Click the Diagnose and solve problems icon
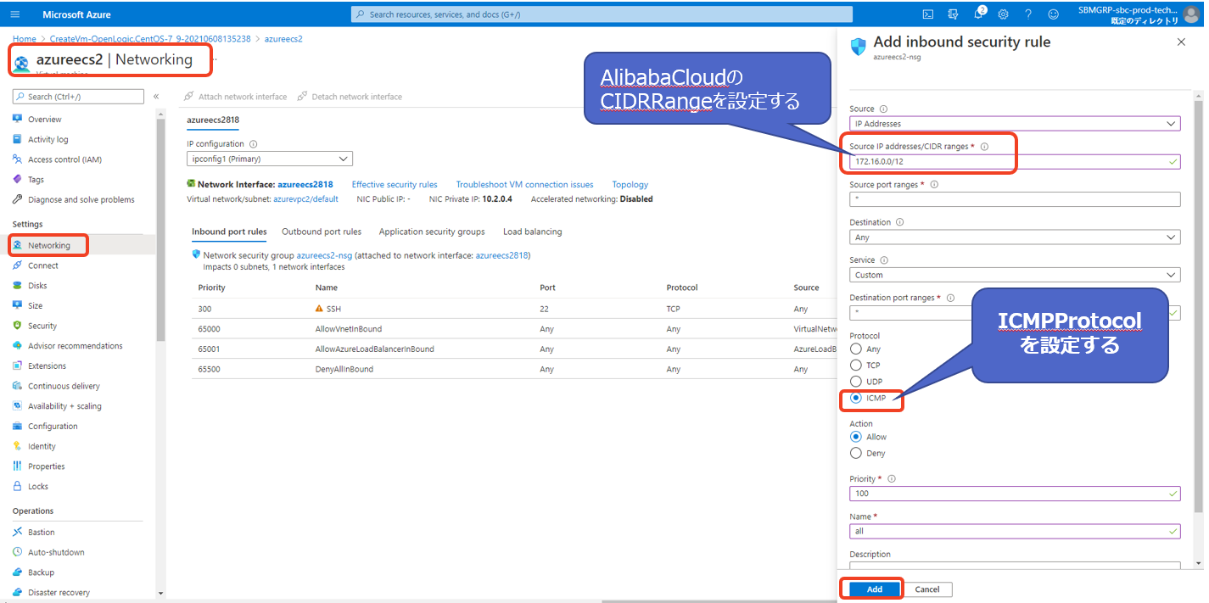Viewport: 1209px width, 603px height. (18, 200)
